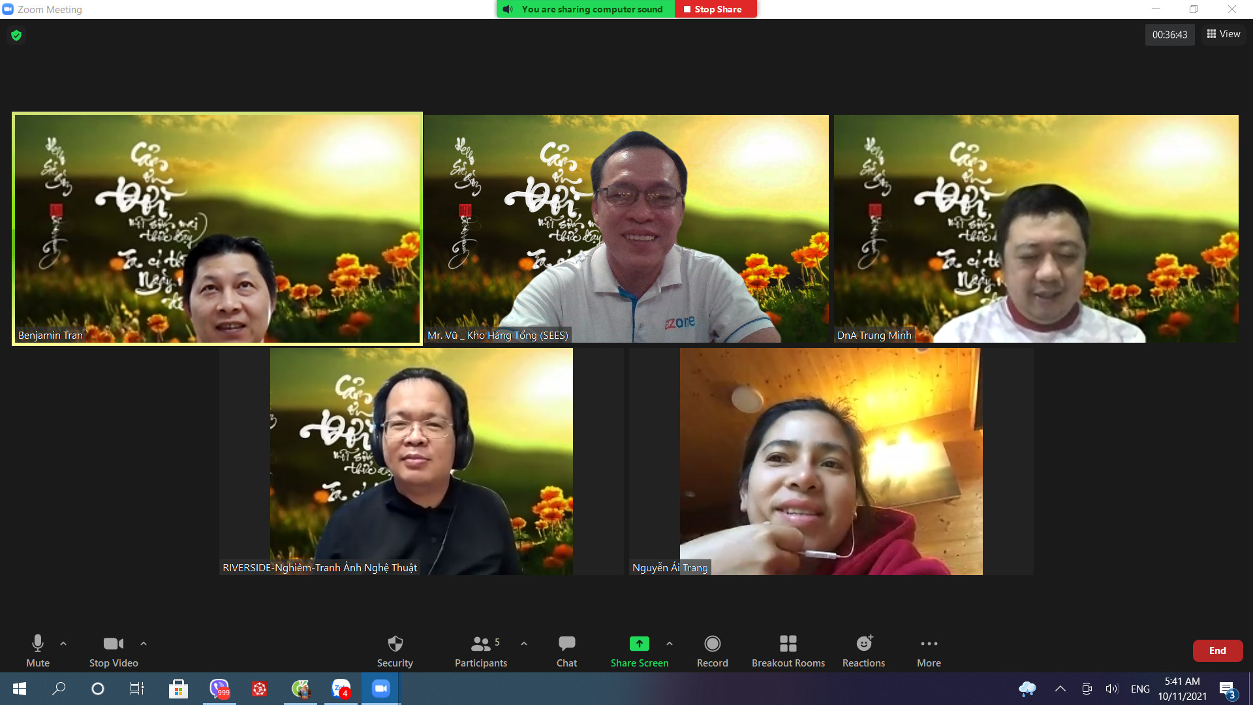
Task: Select Nguyễn Ái Trang video tile
Action: [831, 461]
